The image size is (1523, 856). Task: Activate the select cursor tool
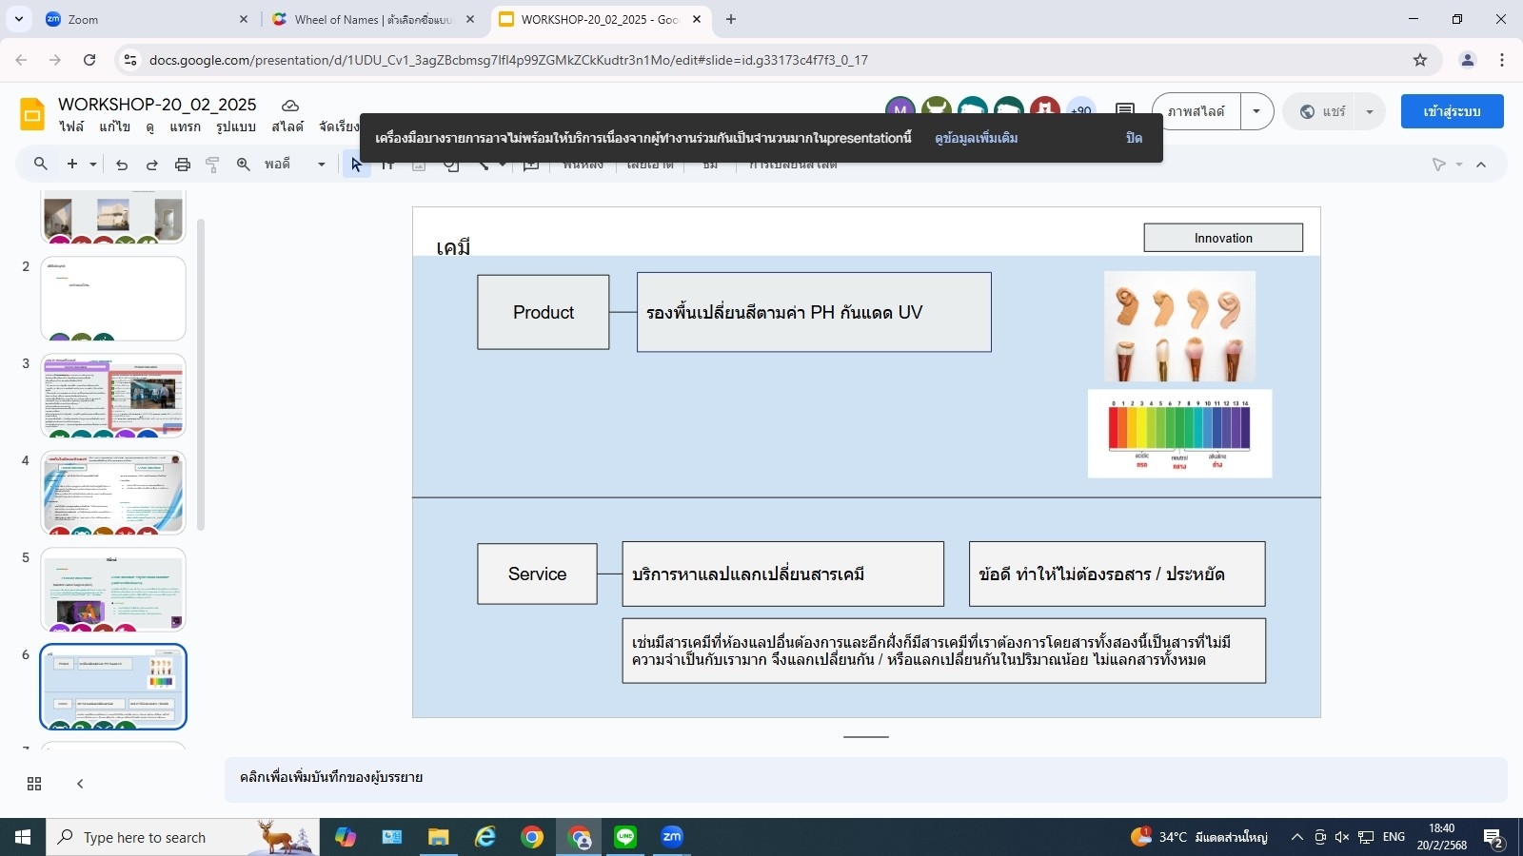[x=356, y=165]
